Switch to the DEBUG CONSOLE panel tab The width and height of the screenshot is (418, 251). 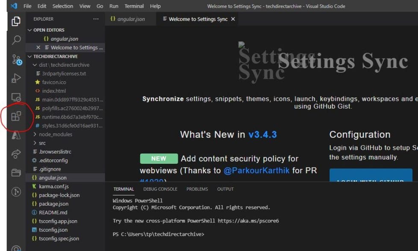(x=160, y=189)
